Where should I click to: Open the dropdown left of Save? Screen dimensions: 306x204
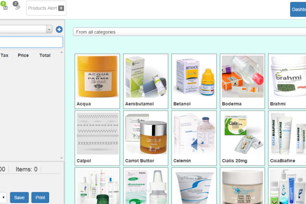pos(3,198)
